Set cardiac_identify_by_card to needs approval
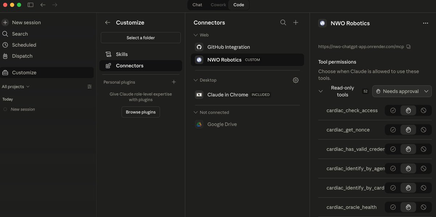 pos(408,188)
